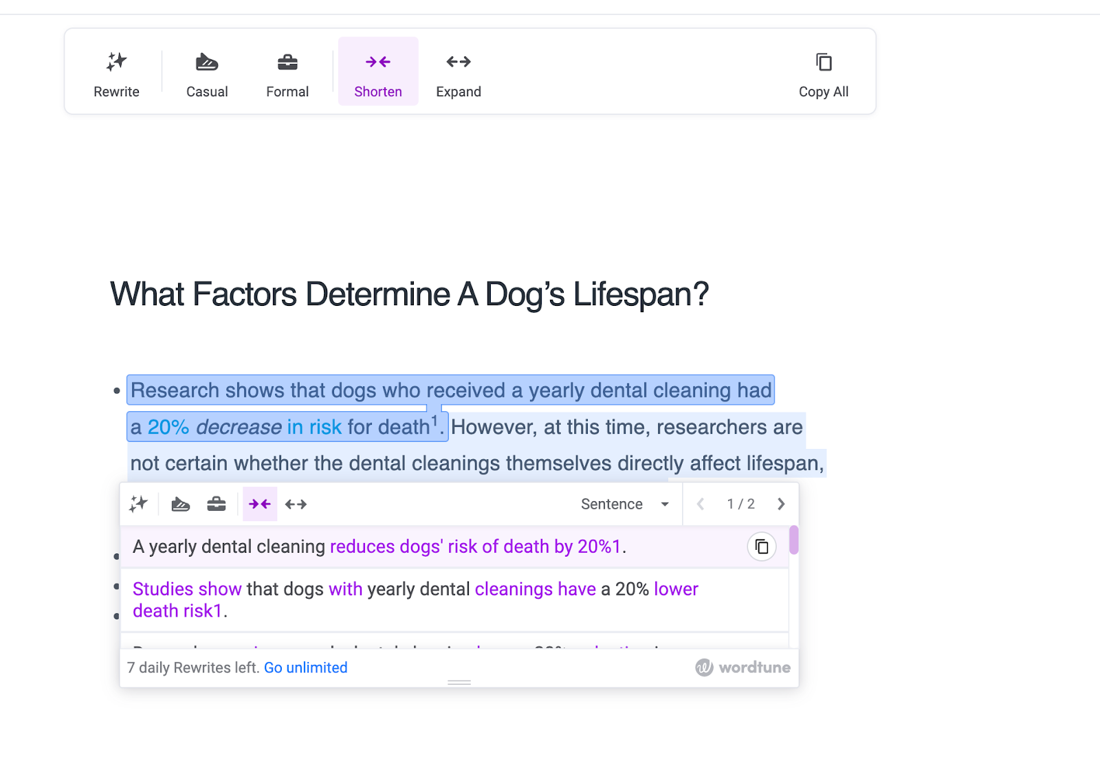Click the text 'However, at this time, researchers are'
This screenshot has width=1100, height=783.
click(627, 427)
